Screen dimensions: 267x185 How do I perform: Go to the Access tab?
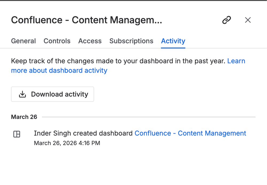[90, 41]
